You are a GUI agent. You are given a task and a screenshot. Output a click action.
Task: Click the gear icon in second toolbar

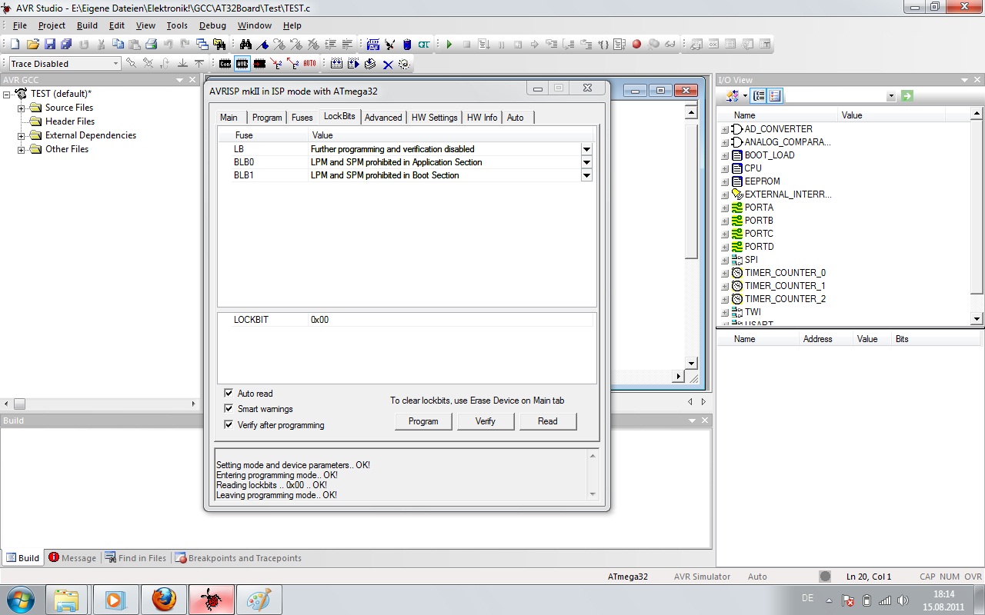coord(405,64)
